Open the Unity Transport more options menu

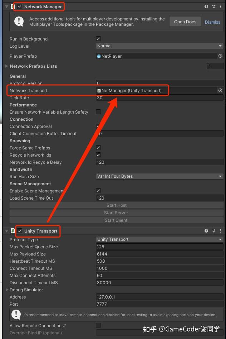(221, 231)
